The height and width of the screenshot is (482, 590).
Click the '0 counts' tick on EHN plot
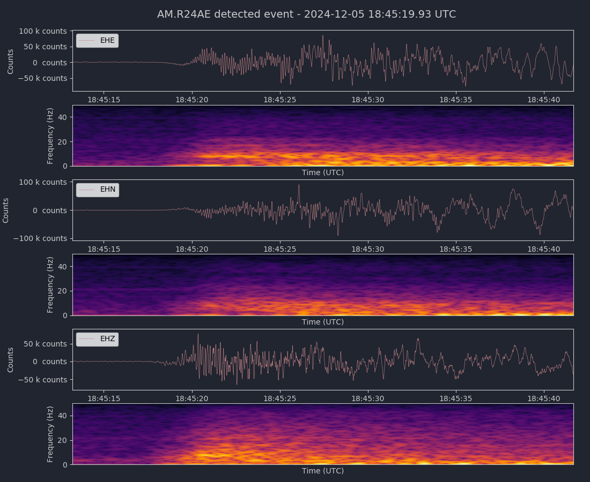(x=50, y=211)
